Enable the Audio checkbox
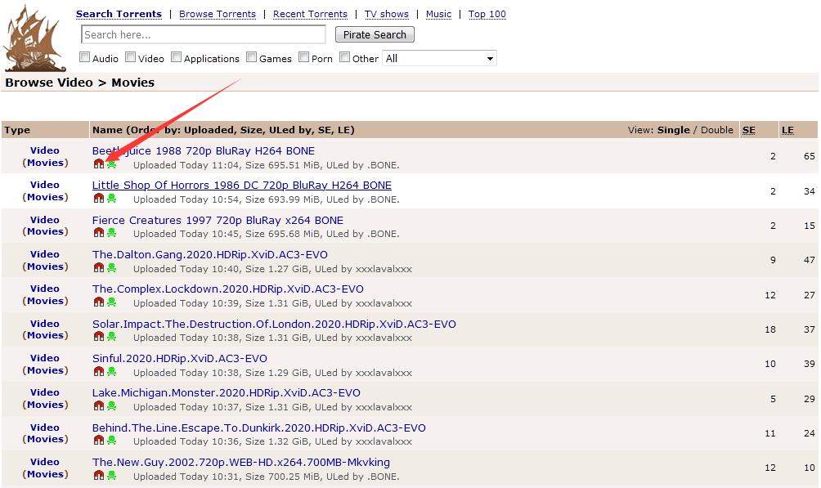Screen dimensions: 821x488 (85, 58)
